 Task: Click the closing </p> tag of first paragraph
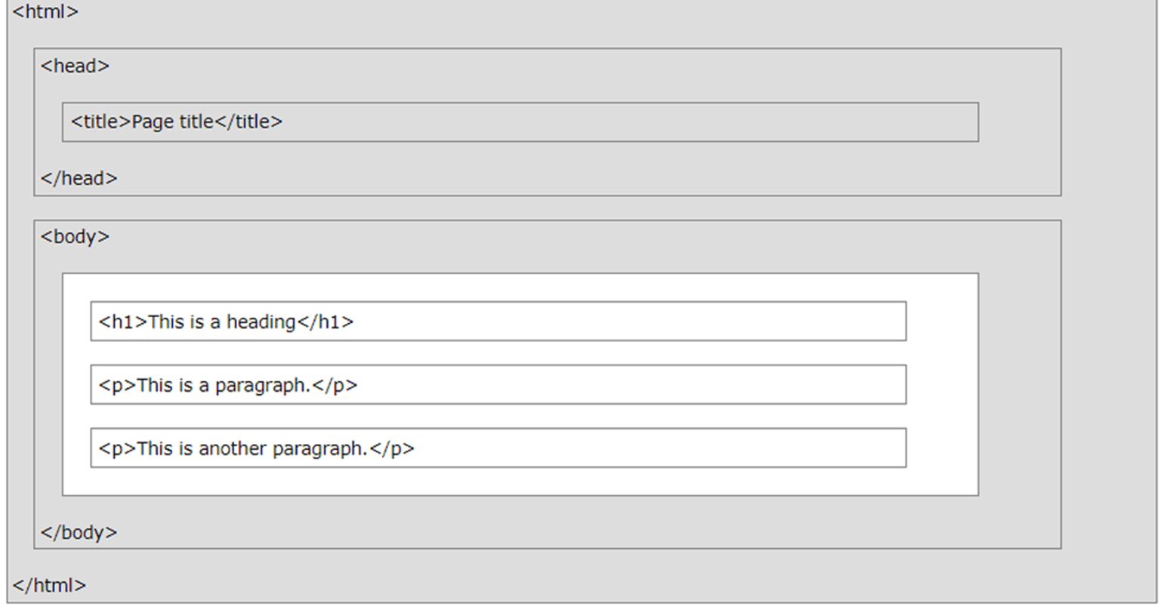[x=335, y=386]
